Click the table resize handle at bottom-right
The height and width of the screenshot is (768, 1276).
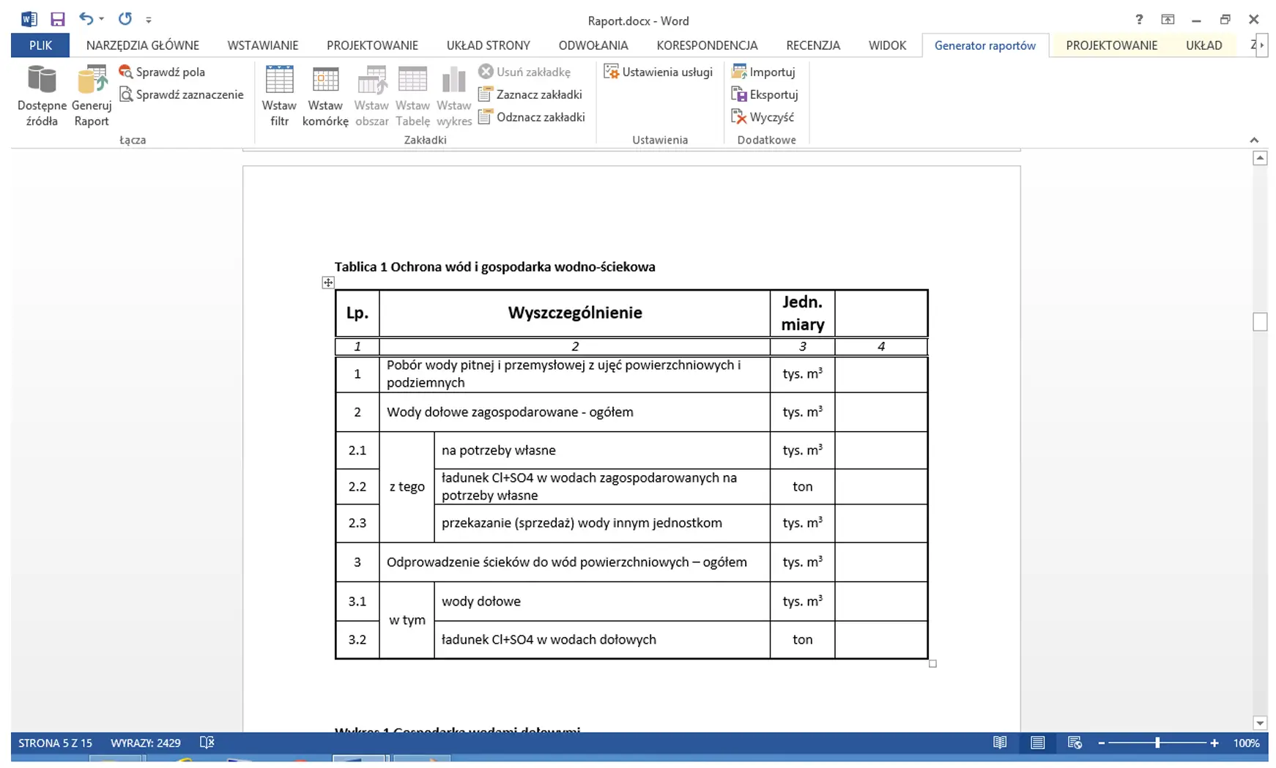[932, 664]
